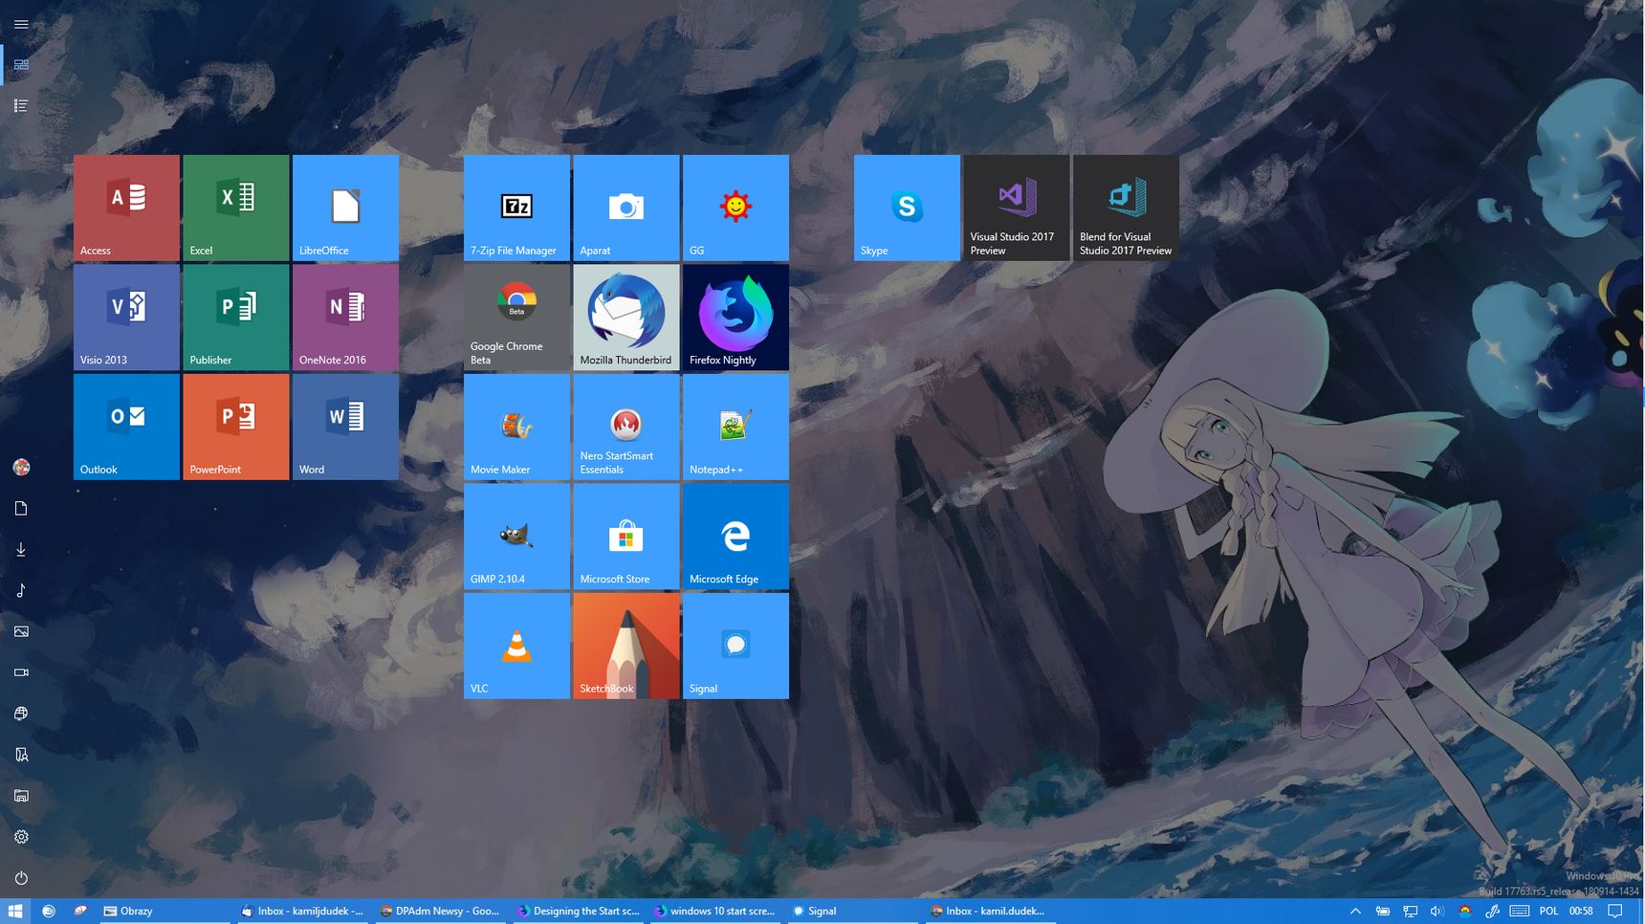Open the Access tile

tap(126, 208)
